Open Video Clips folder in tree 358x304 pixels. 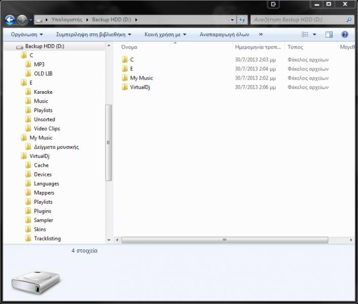coord(47,129)
